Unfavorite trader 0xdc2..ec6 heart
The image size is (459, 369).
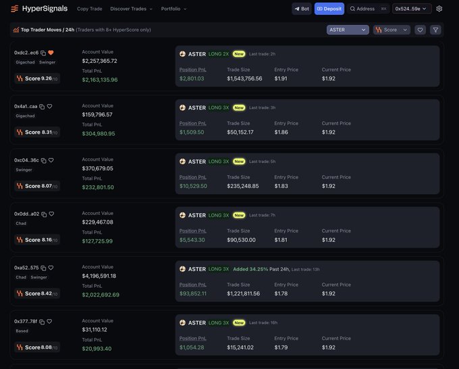pyautogui.click(x=51, y=53)
